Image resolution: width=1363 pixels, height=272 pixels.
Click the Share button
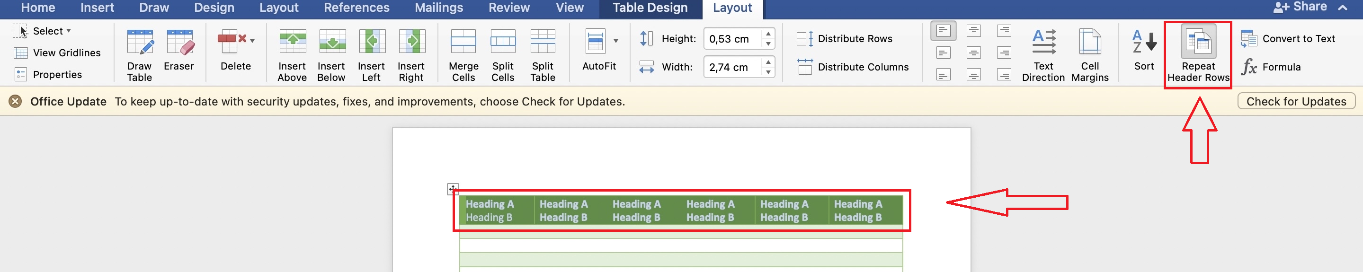tap(1300, 7)
